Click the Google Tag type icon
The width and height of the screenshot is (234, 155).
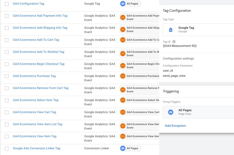click(x=171, y=30)
